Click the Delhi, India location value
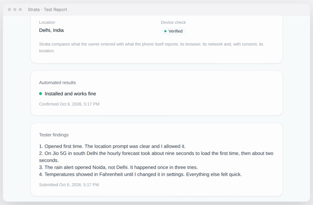 (x=51, y=30)
